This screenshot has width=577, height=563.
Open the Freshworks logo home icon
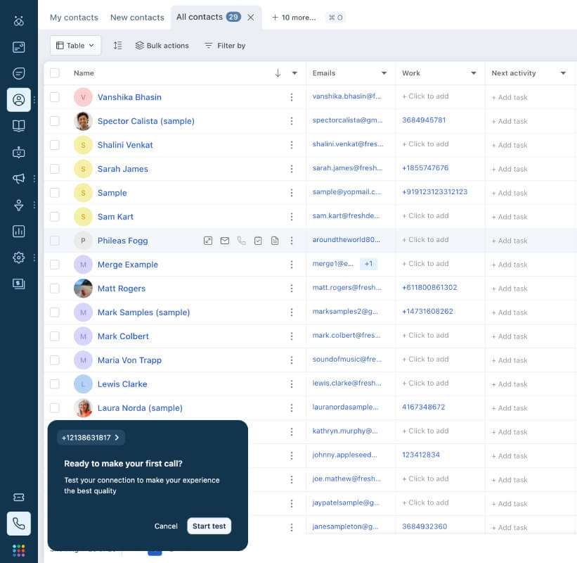click(18, 20)
